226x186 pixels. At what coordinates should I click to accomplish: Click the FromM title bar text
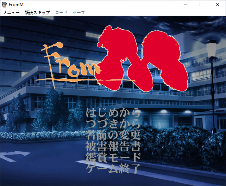[x=17, y=5]
